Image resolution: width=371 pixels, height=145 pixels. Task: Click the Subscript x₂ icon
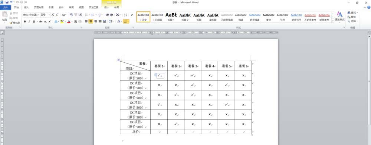click(45, 21)
